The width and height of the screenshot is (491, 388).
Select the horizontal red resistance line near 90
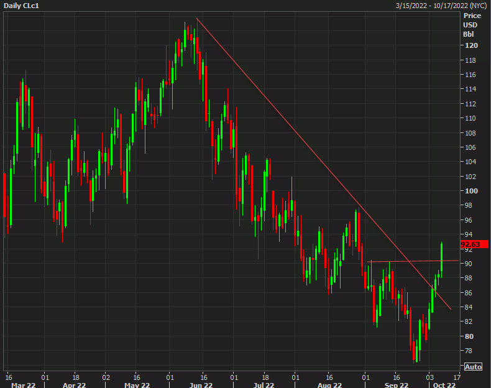(x=413, y=261)
